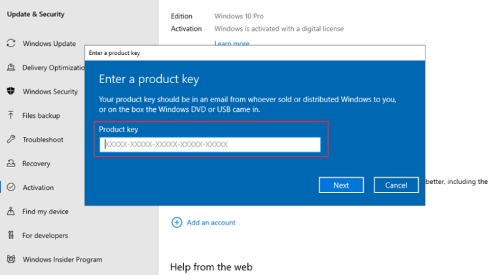The image size is (489, 275).
Task: Open Windows Insider Program settings
Action: [62, 259]
